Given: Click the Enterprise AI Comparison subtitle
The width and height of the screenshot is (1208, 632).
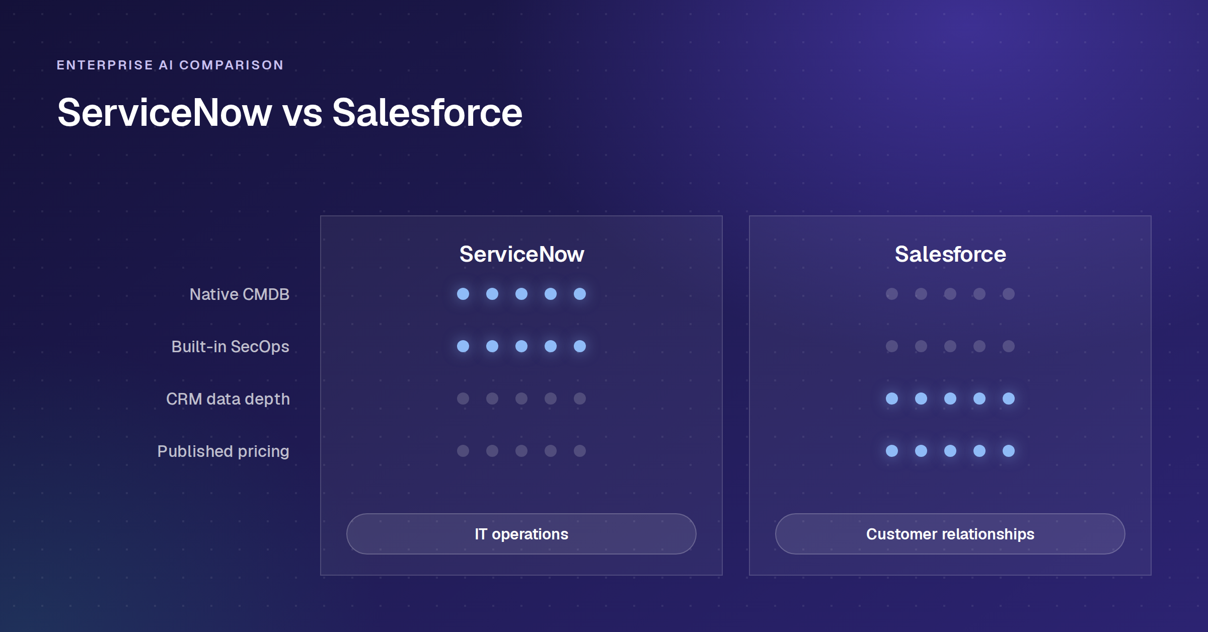Looking at the screenshot, I should [170, 65].
